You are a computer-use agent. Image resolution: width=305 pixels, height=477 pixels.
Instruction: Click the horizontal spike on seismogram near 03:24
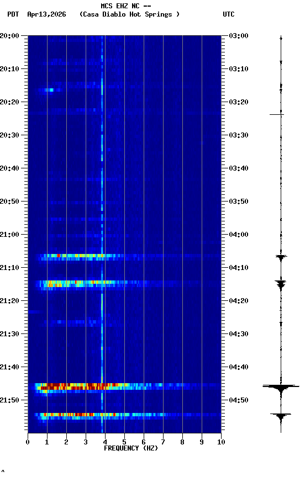point(277,114)
